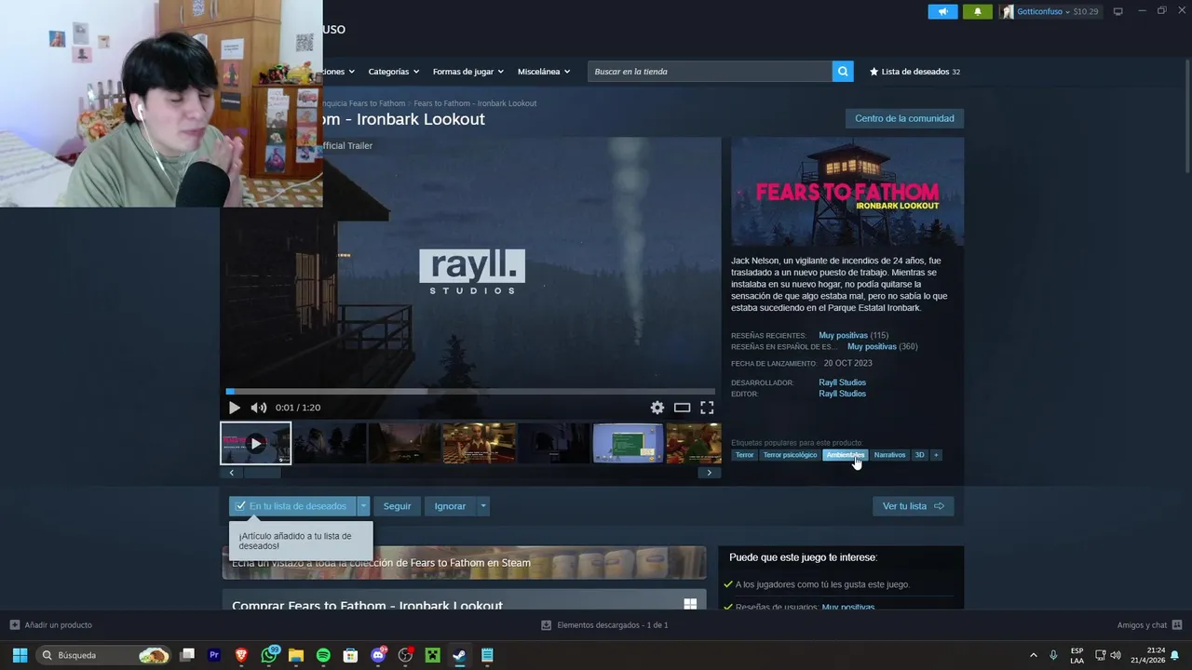This screenshot has height=670, width=1192.
Task: Open Lista de deseados 32
Action: 914,72
